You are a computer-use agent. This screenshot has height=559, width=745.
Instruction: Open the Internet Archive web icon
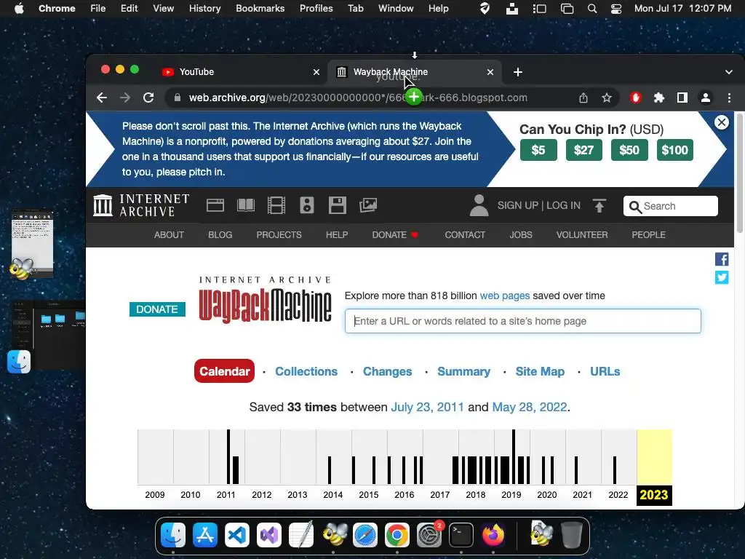215,205
